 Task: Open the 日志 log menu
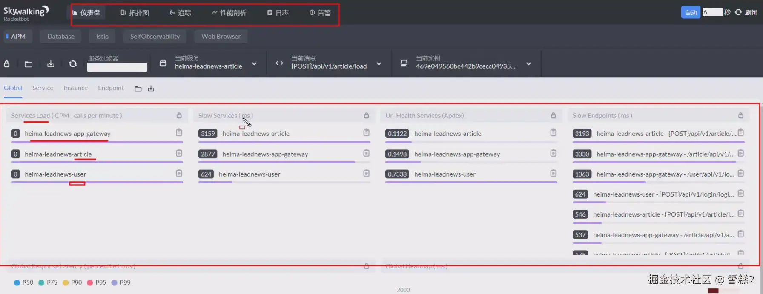(x=278, y=13)
